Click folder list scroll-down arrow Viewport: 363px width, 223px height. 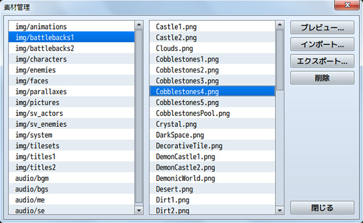pyautogui.click(x=139, y=210)
